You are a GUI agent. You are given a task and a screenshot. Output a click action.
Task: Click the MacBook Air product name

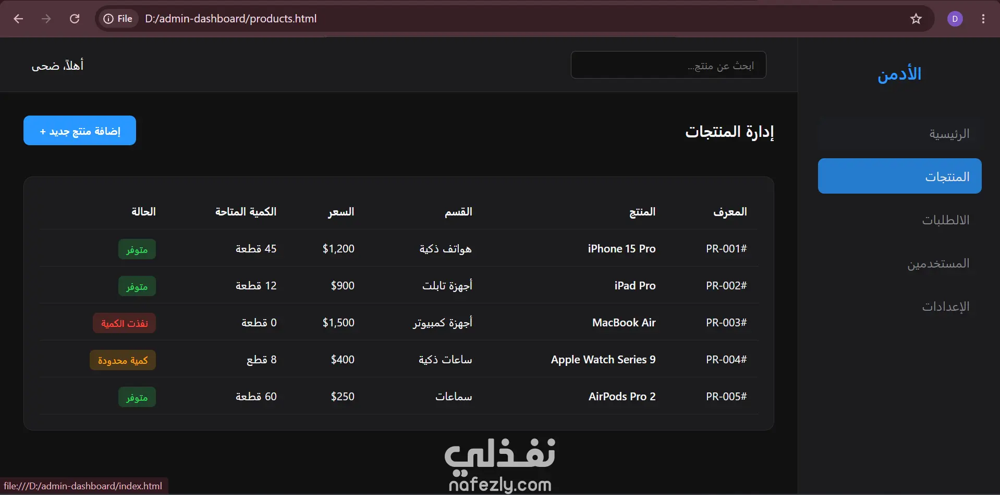[624, 323]
